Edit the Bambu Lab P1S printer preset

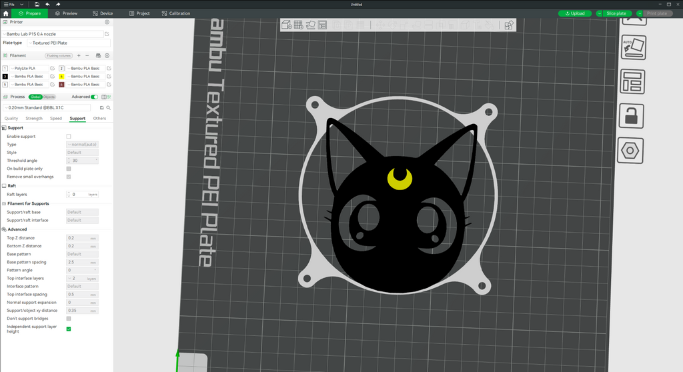point(107,34)
